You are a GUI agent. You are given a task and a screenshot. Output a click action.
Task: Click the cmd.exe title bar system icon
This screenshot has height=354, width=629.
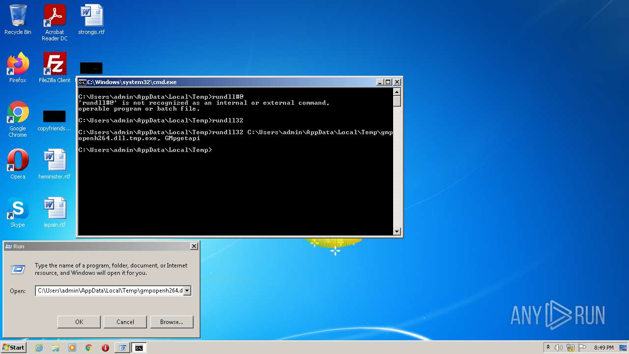pos(83,82)
